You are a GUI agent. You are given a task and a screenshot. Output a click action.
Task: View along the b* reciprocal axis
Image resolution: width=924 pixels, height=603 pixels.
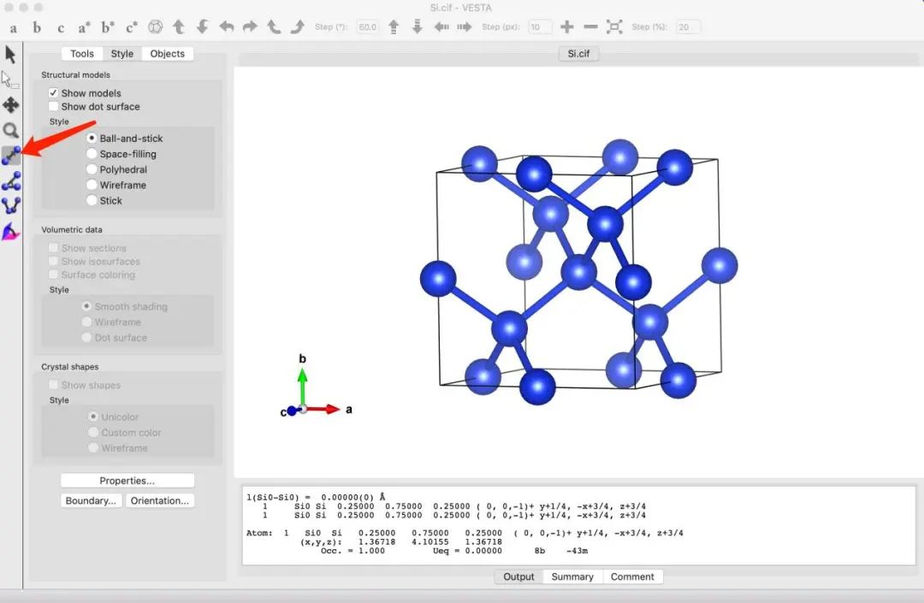click(107, 27)
